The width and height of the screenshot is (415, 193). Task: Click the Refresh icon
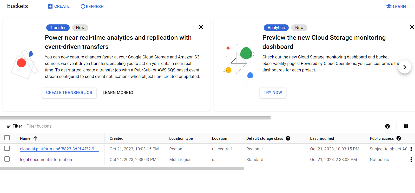pyautogui.click(x=83, y=6)
